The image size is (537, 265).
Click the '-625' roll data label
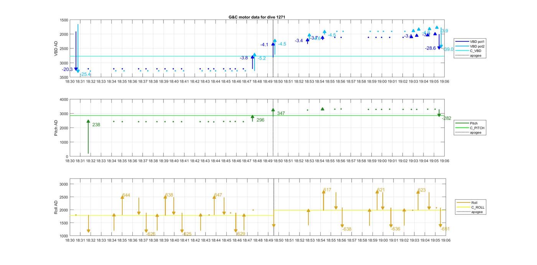[187, 234]
